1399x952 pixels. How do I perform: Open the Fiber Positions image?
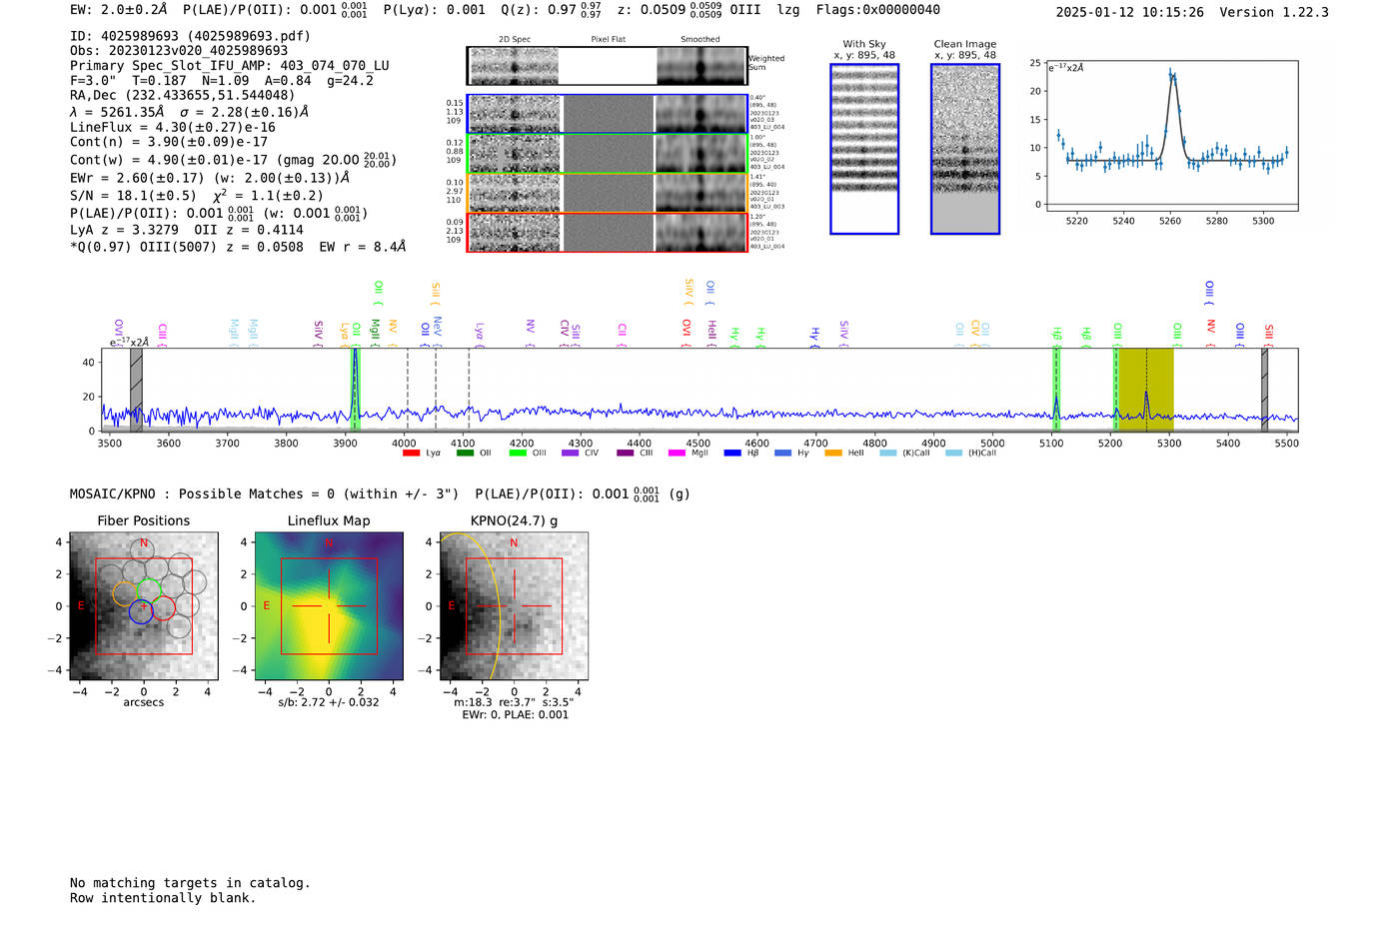point(144,606)
